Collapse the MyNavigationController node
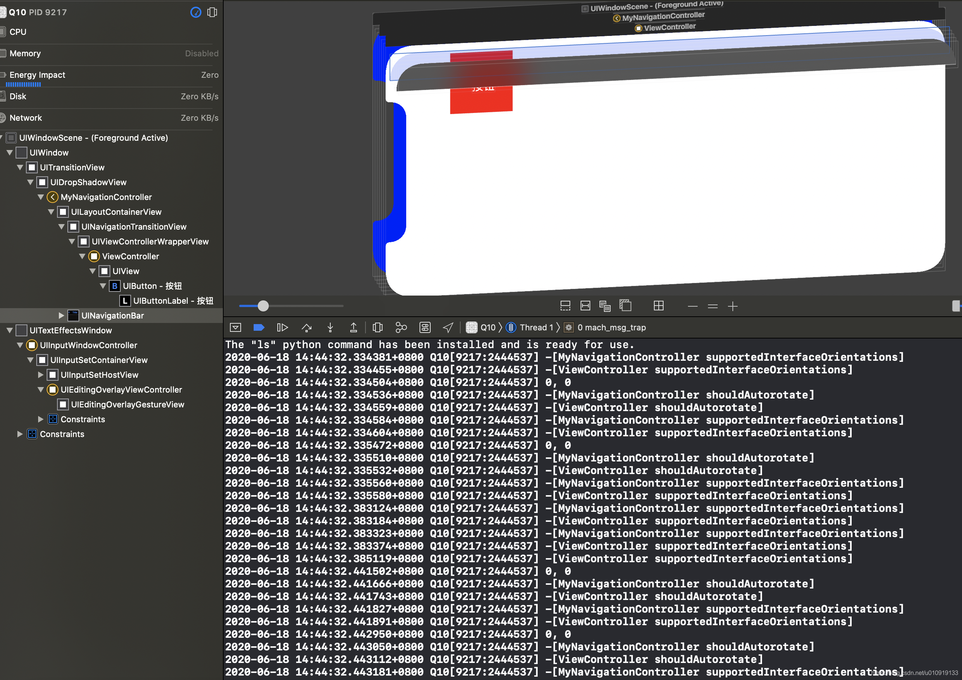Screen dimensions: 962x680 click(x=41, y=197)
